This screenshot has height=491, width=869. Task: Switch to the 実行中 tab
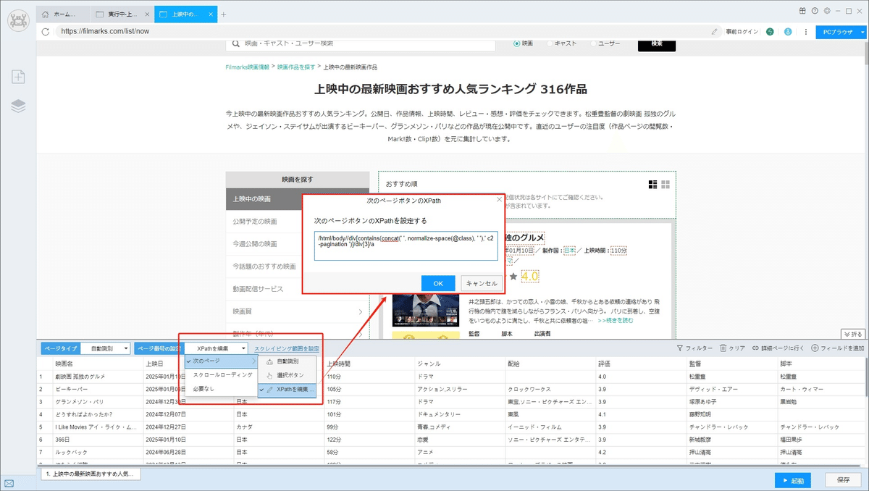[x=123, y=14]
